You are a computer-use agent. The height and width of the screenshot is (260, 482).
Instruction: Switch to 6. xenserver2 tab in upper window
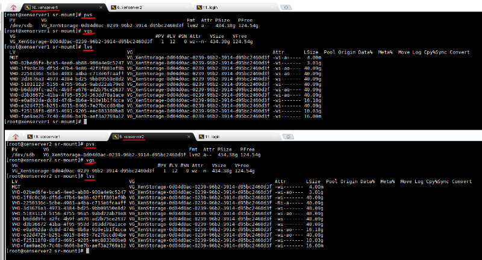[x=133, y=7]
